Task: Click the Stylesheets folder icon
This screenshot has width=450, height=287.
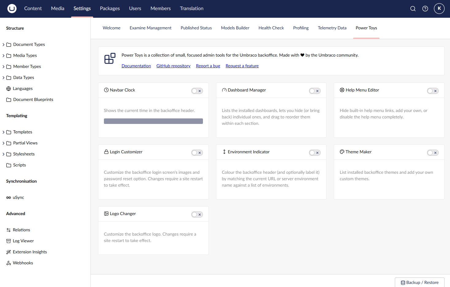Action: (x=9, y=154)
